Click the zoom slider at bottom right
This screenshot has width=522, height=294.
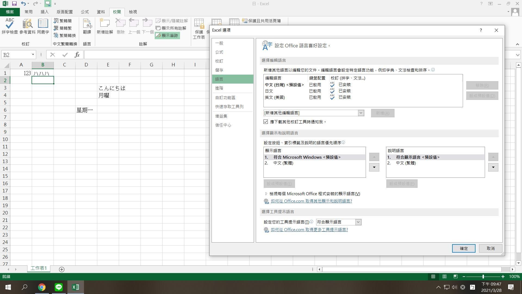click(x=484, y=276)
